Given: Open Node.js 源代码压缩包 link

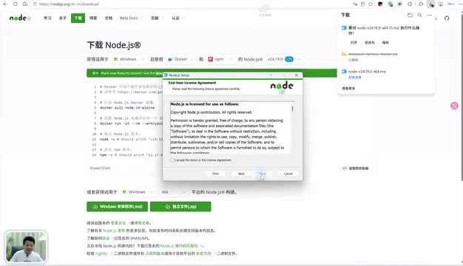Looking at the screenshot, I should pyautogui.click(x=179, y=245).
